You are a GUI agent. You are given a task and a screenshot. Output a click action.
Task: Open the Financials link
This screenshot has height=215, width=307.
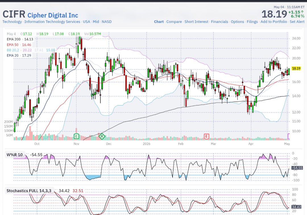[219, 22]
